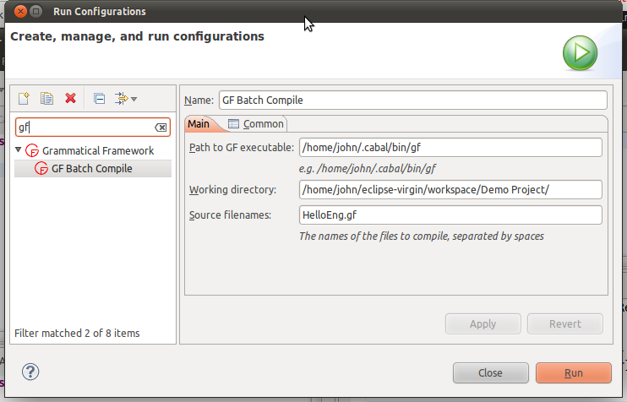
Task: Collapse all configurations in the tree
Action: coord(99,99)
